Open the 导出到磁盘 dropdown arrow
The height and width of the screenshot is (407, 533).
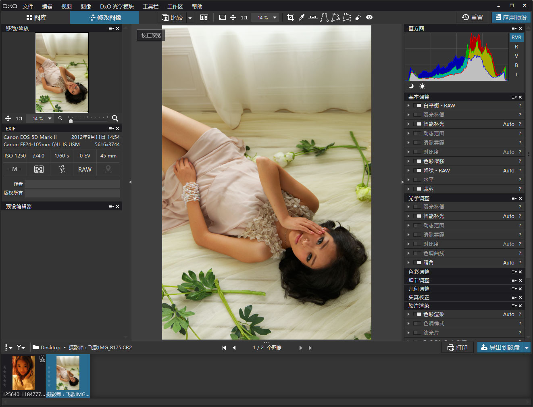point(527,348)
